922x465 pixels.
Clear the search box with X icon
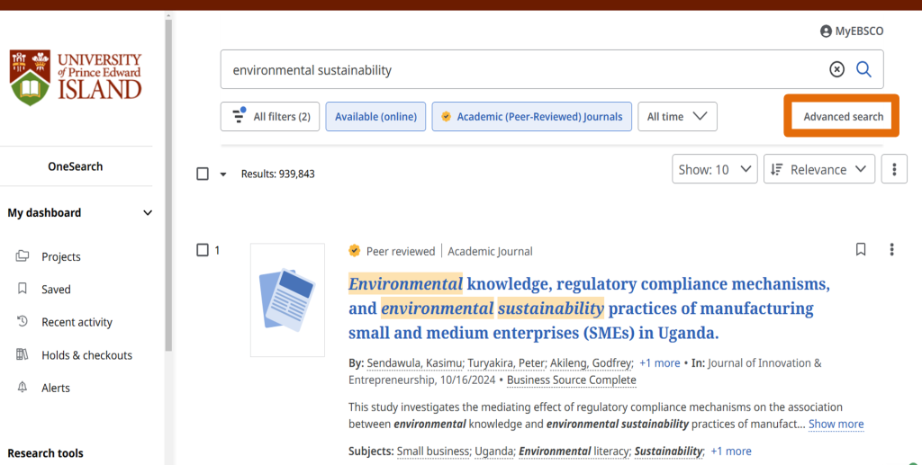pyautogui.click(x=836, y=69)
